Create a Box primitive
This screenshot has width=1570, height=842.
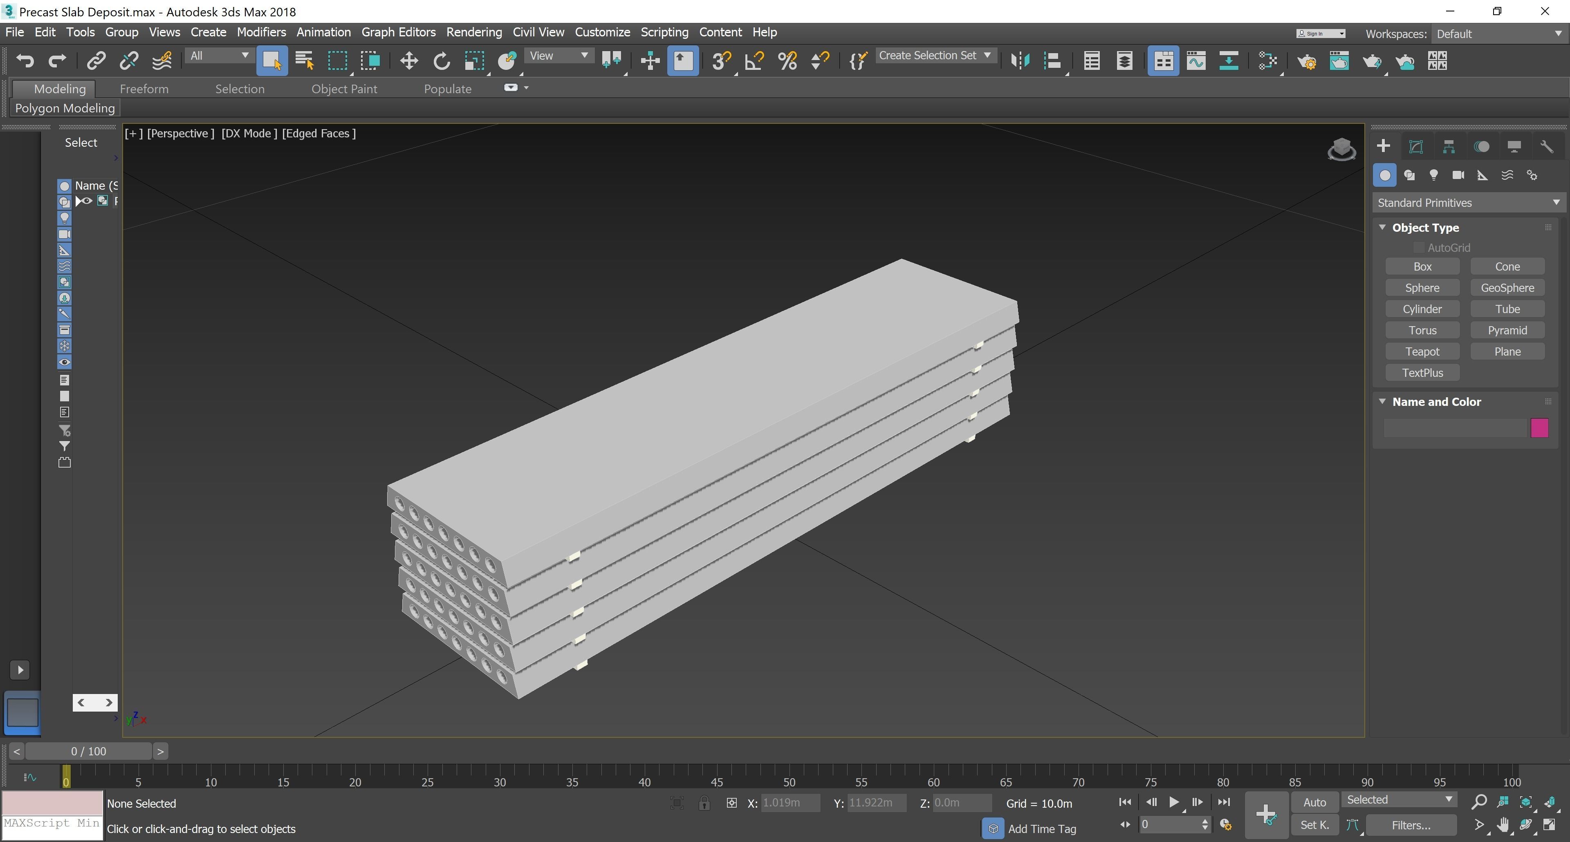(1422, 266)
